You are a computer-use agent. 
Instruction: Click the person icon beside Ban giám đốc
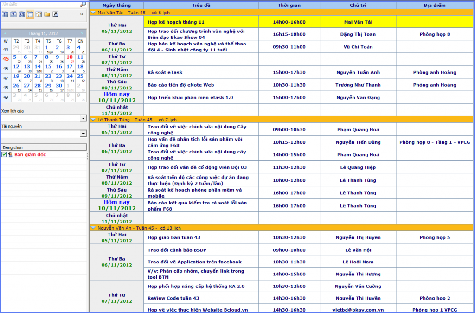click(x=10, y=155)
